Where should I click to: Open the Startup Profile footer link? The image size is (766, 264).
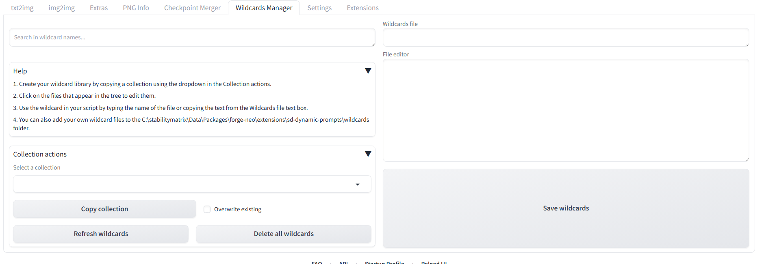(x=384, y=262)
